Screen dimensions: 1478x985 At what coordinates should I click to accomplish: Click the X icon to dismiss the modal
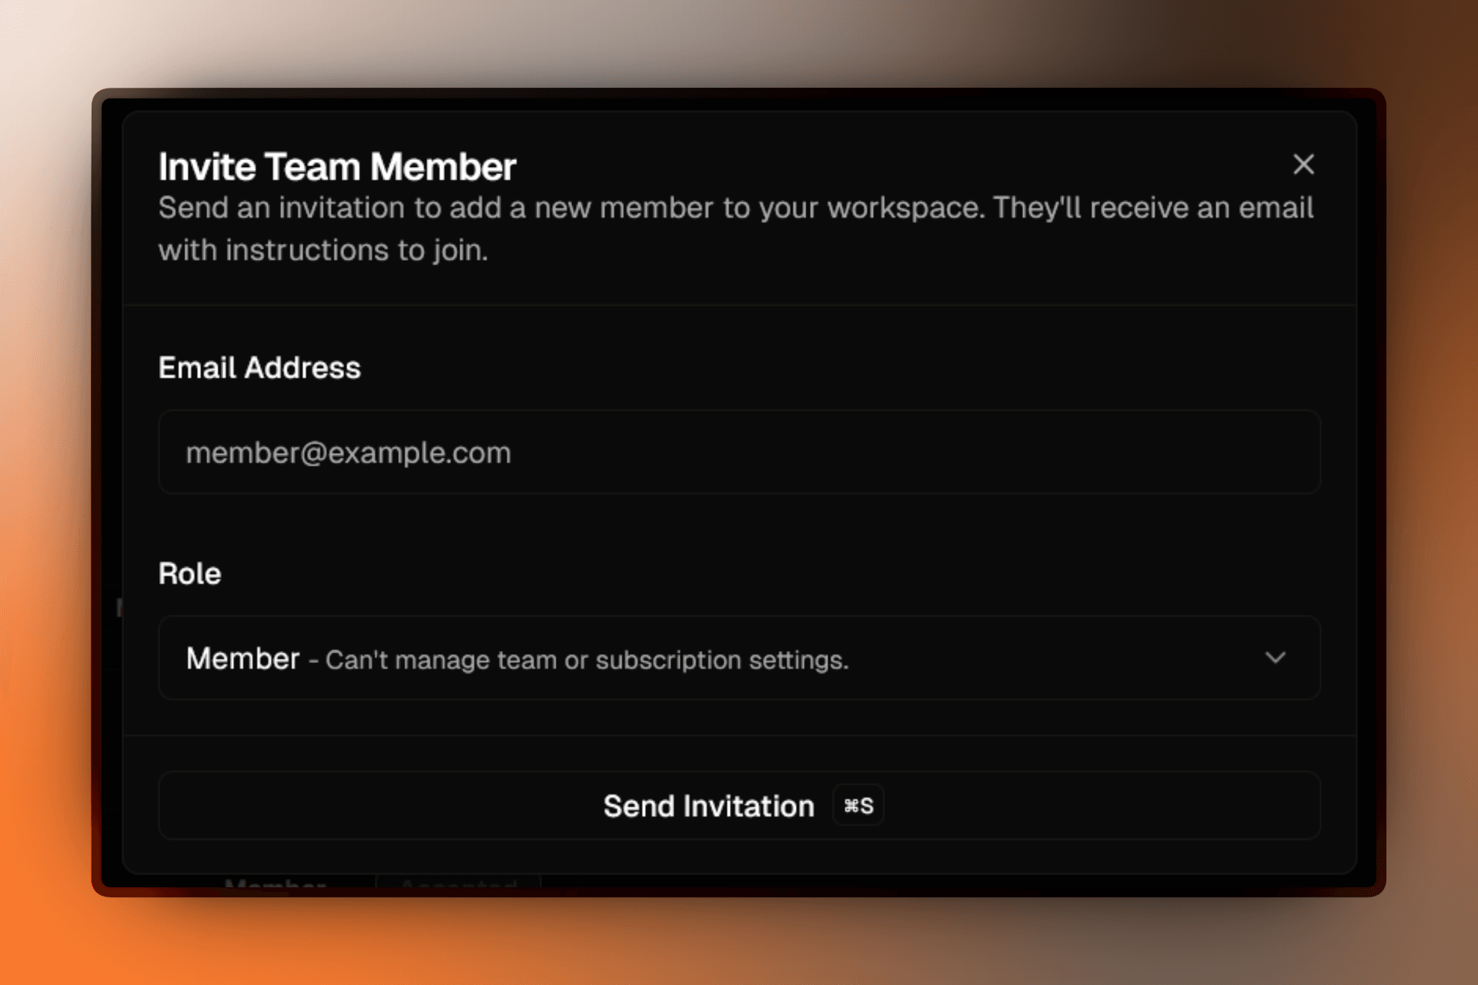[x=1303, y=165]
